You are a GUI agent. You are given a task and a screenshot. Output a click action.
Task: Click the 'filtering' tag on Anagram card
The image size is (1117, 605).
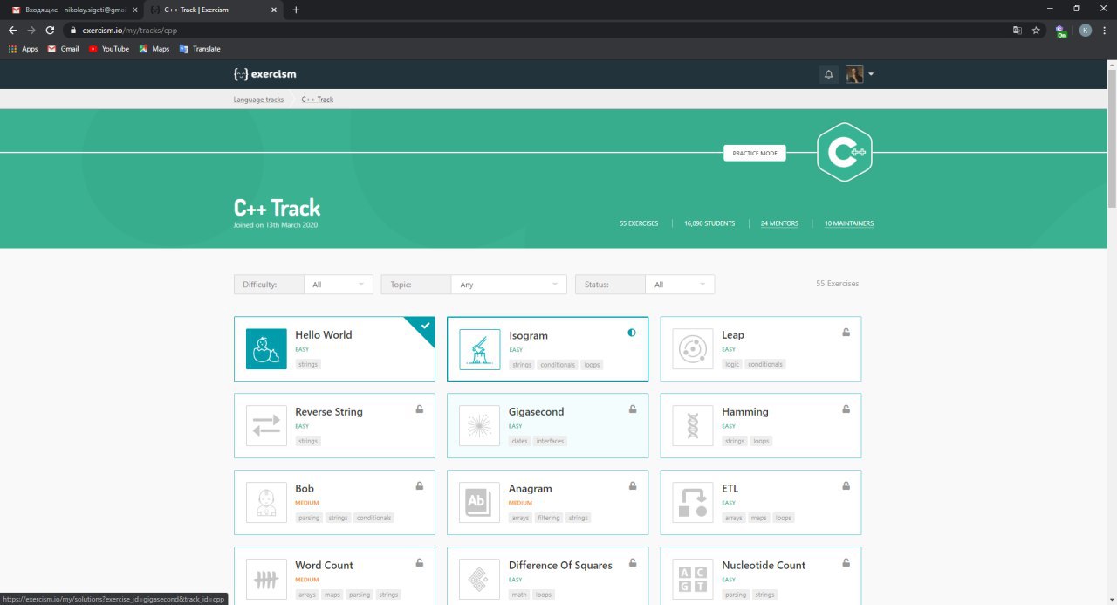point(549,519)
